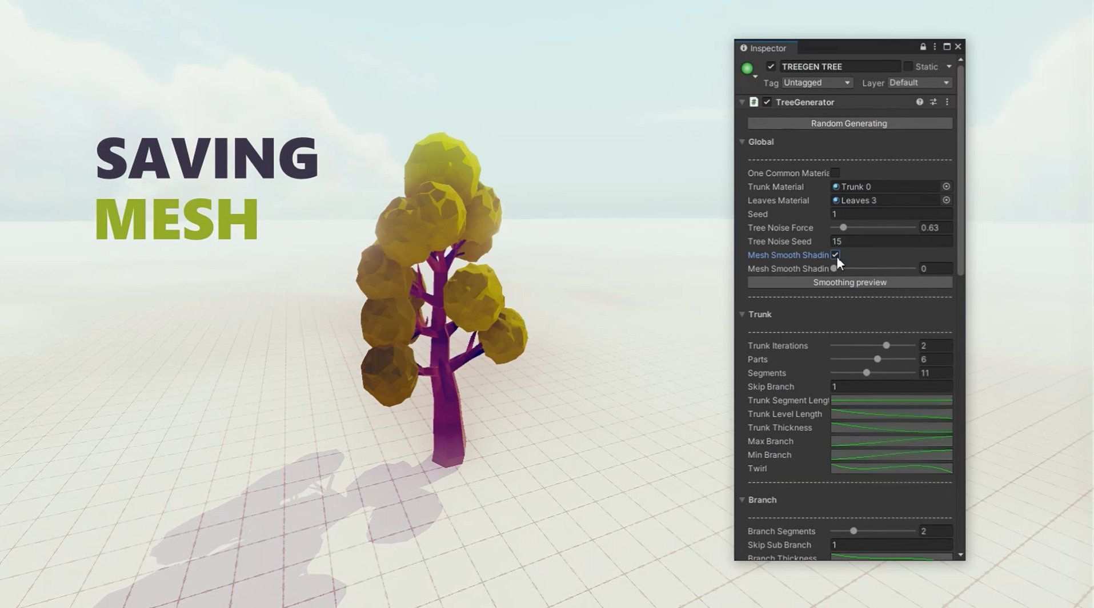Disable the TreeGenerator component checkbox
Viewport: 1094px width, 608px height.
(x=767, y=102)
